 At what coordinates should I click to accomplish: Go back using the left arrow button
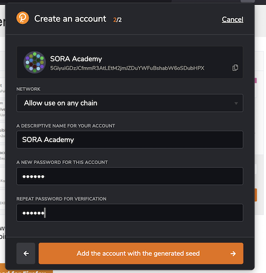pyautogui.click(x=26, y=253)
